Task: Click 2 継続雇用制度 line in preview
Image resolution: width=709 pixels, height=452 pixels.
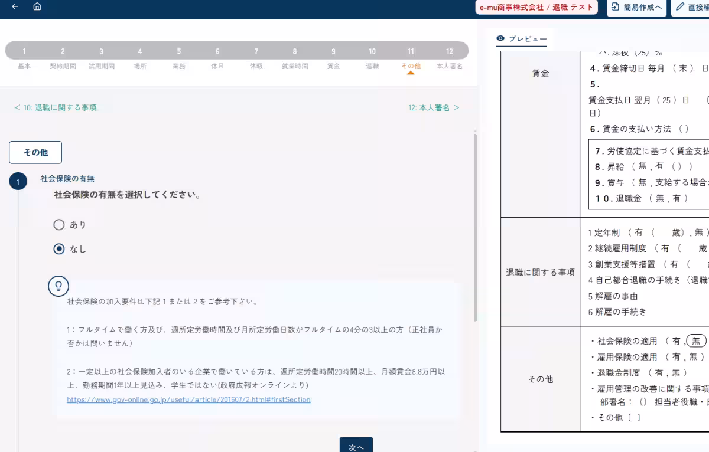Action: 648,248
